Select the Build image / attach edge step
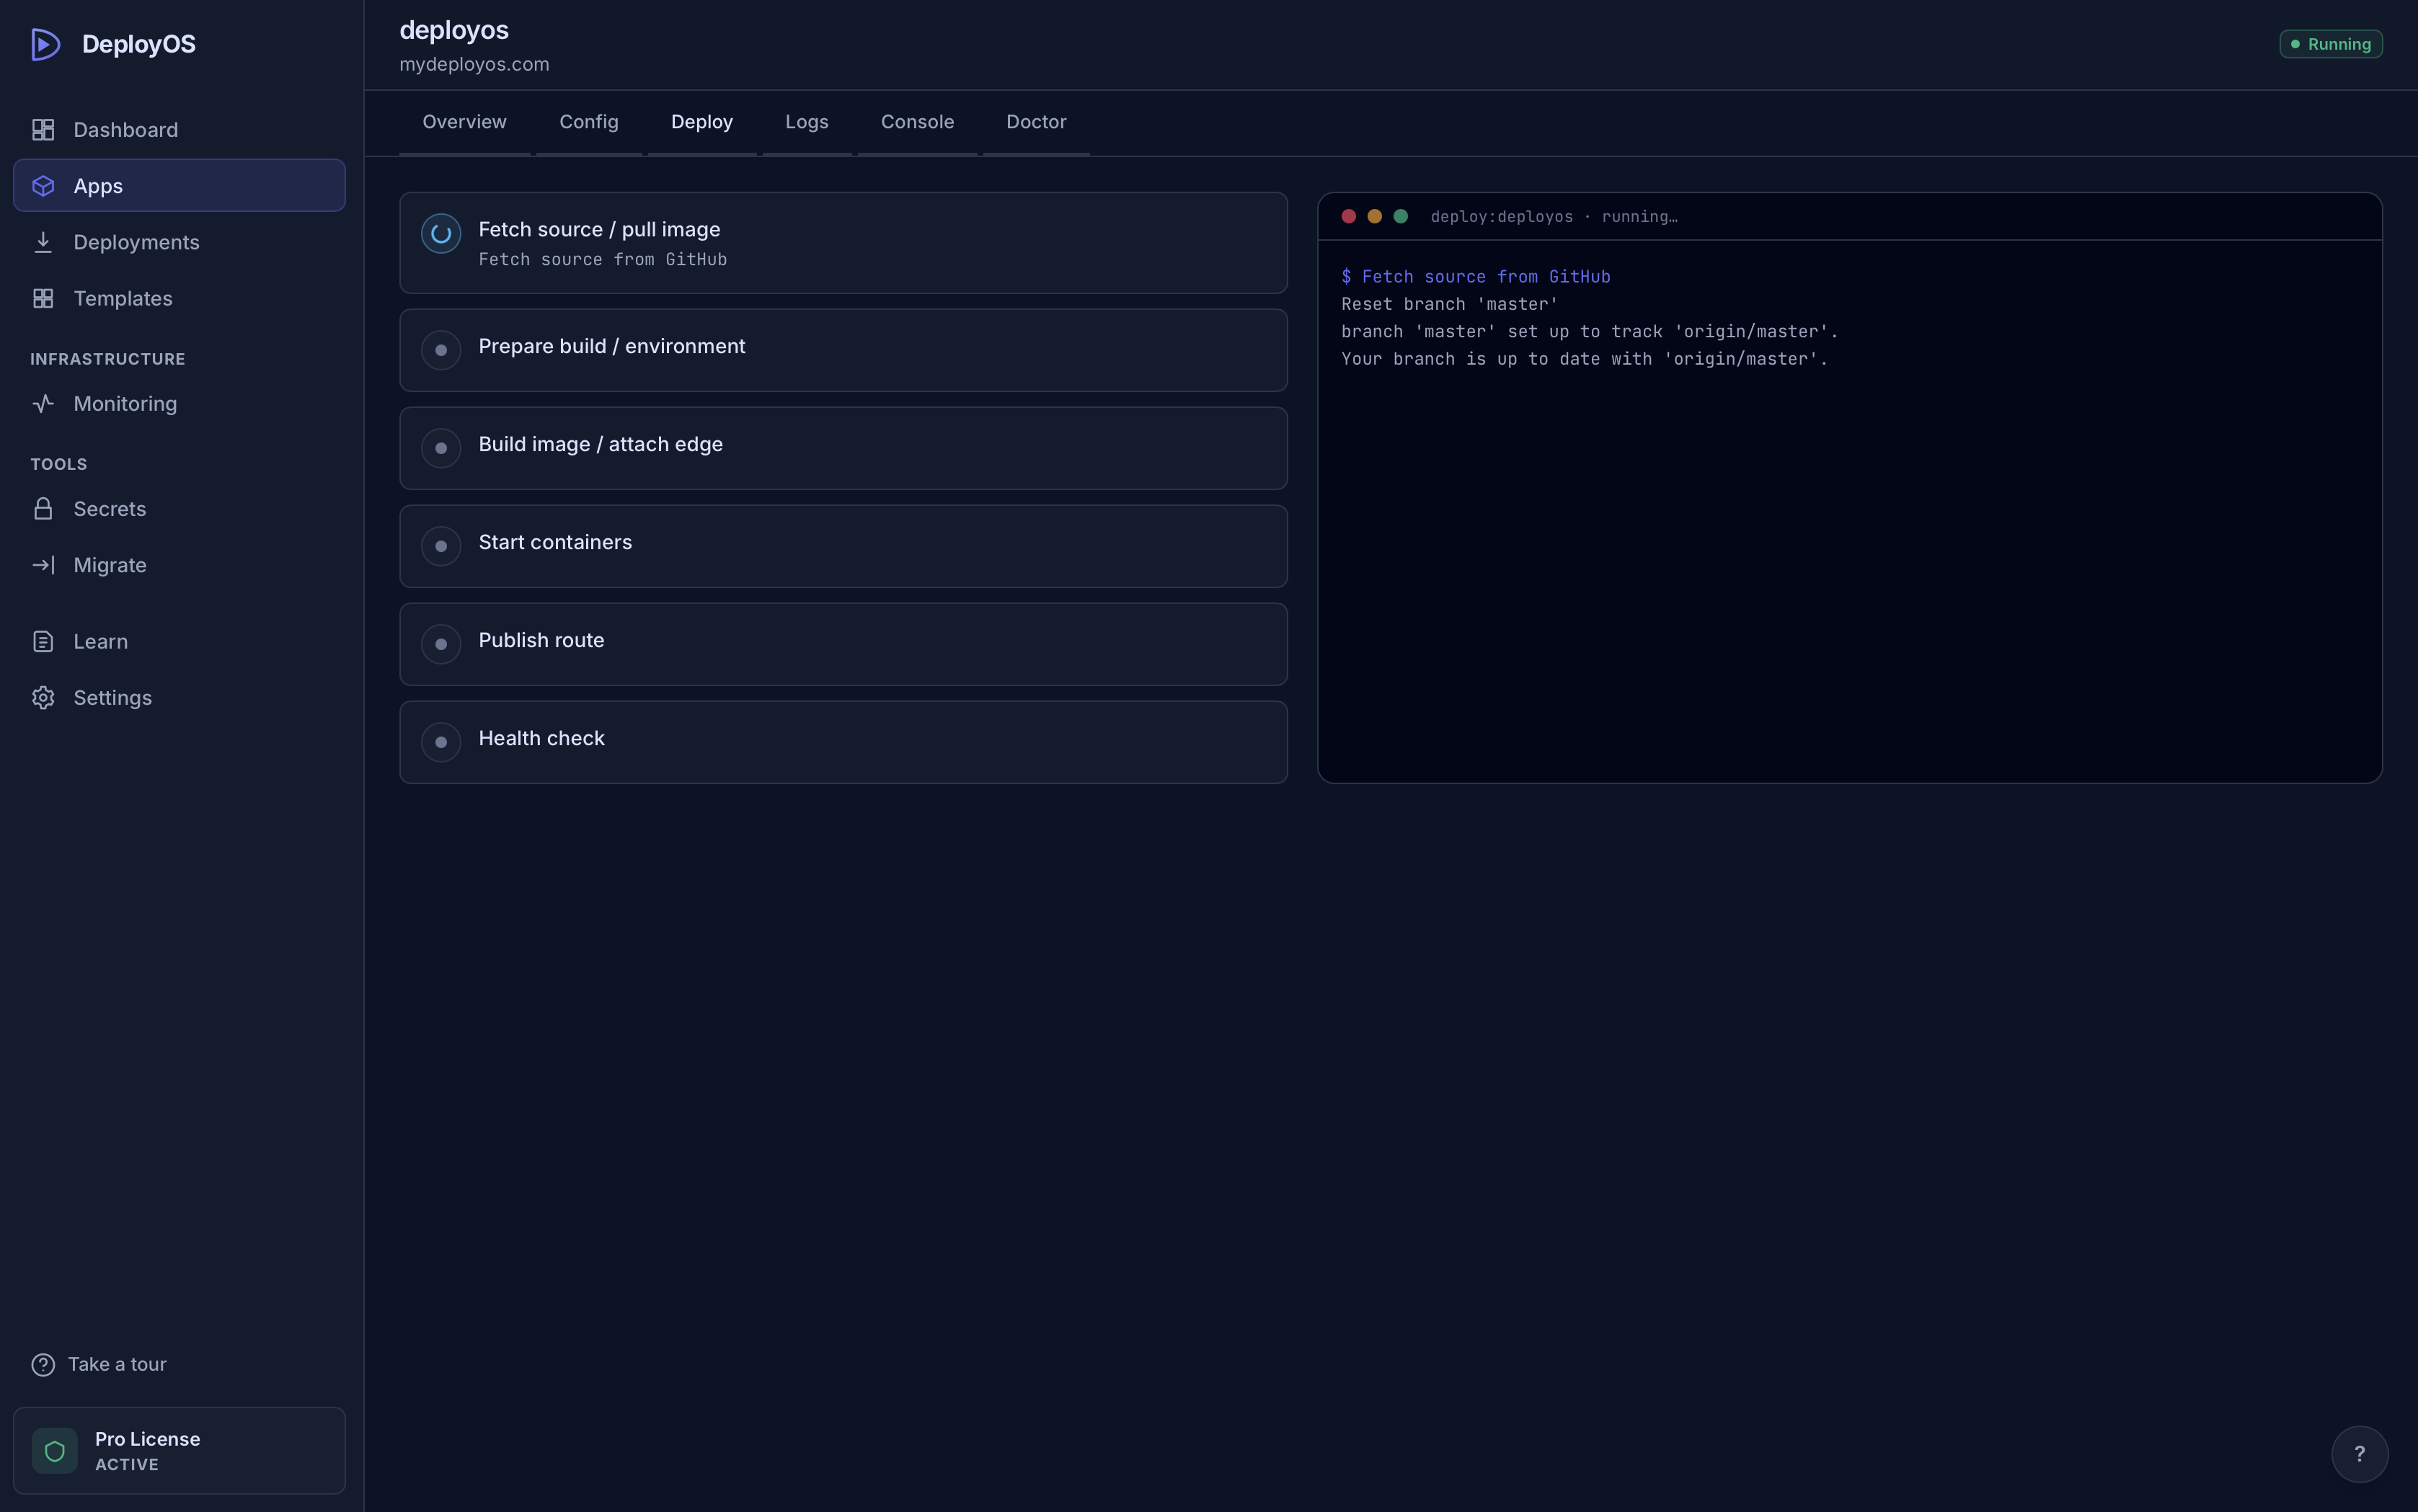 pyautogui.click(x=842, y=448)
